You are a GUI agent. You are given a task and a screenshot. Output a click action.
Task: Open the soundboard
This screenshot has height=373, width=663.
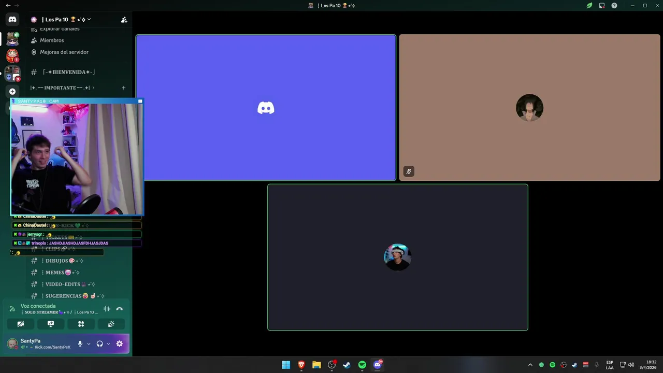tap(111, 324)
